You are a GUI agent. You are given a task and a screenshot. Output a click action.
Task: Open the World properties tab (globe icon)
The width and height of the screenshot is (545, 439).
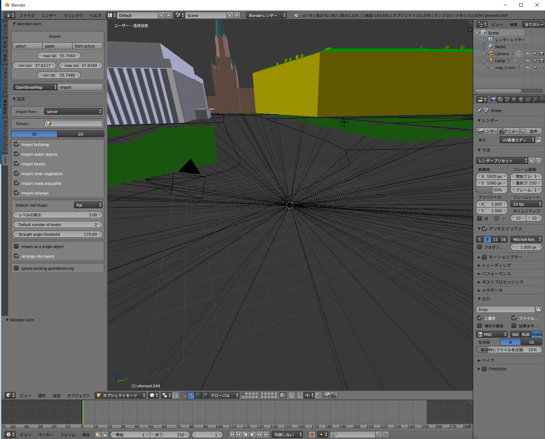(514, 100)
